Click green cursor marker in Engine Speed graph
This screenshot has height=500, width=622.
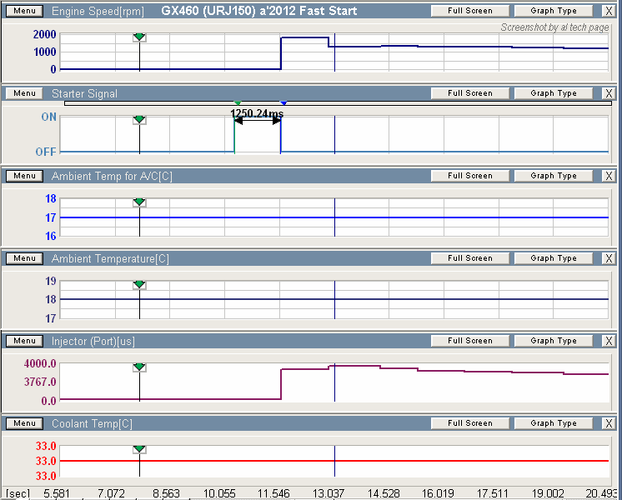click(139, 37)
